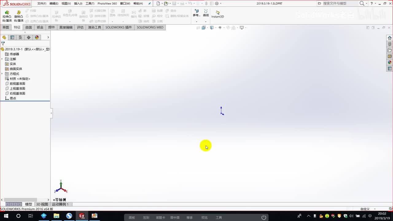The height and width of the screenshot is (221, 393).
Task: Switch to the 焊件 tab
Action: click(52, 27)
